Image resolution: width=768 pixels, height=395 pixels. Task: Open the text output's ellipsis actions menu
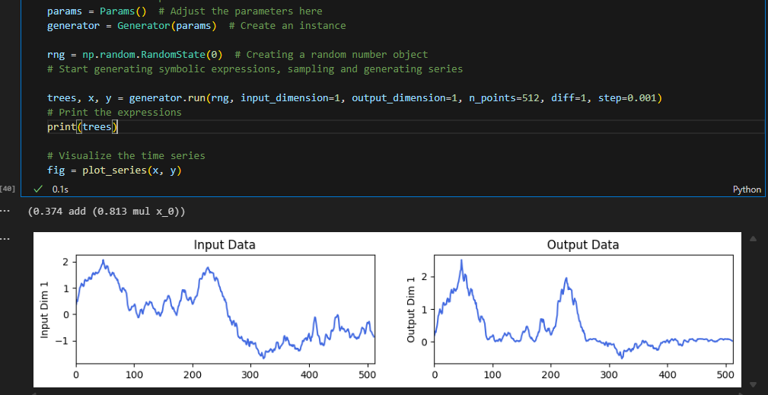6,211
